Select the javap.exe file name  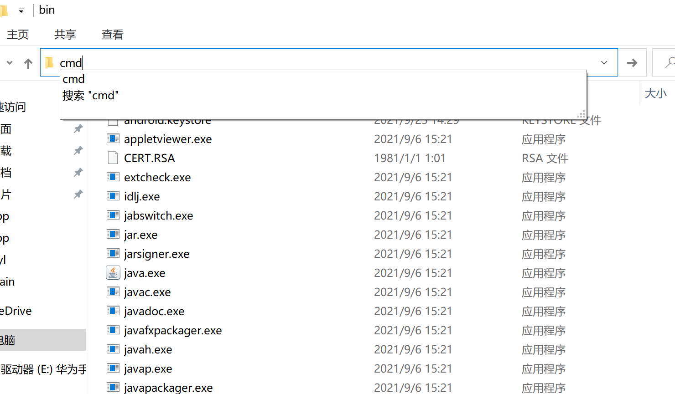point(148,369)
